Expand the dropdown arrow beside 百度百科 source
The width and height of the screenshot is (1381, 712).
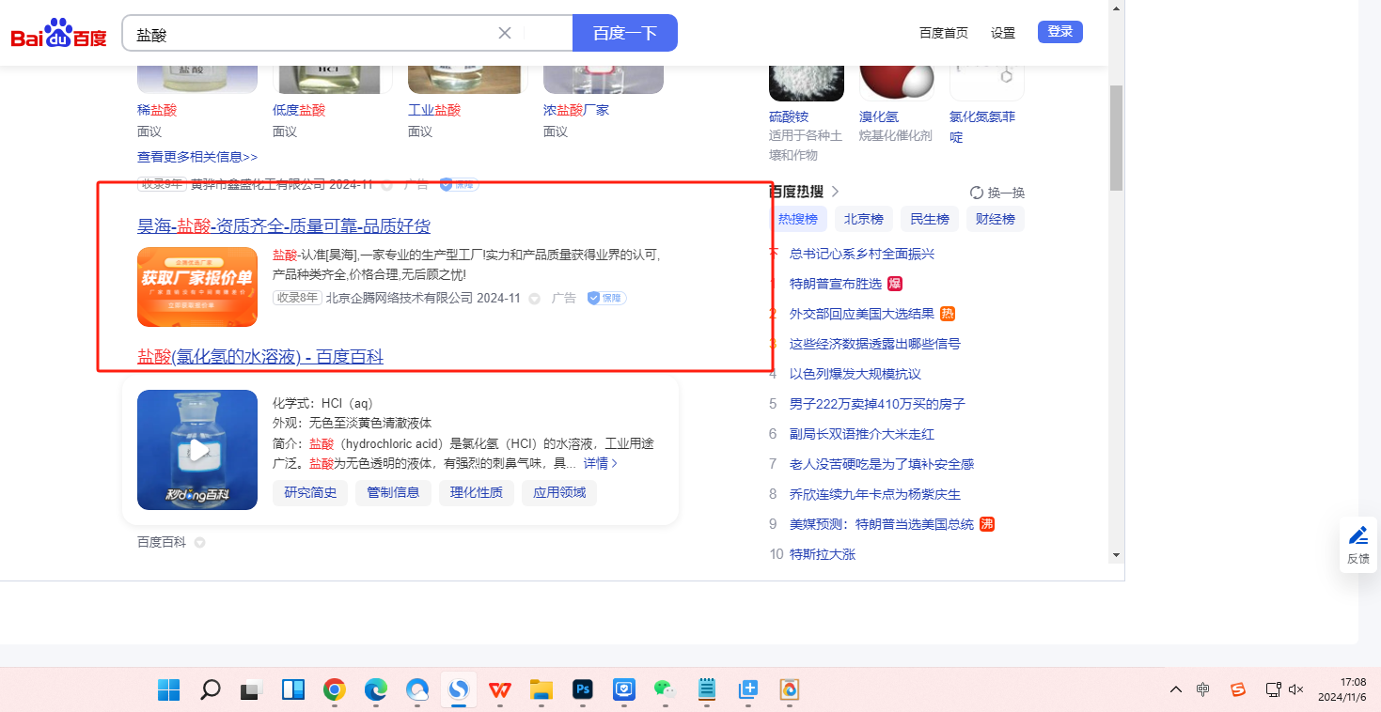coord(199,543)
